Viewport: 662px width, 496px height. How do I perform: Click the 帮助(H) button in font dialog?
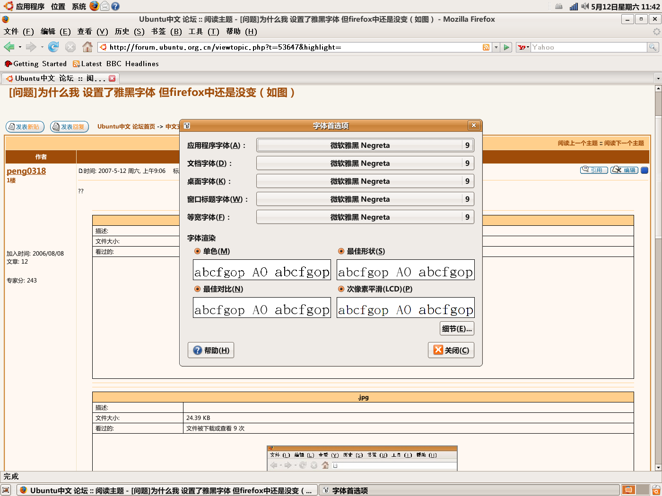tap(211, 350)
